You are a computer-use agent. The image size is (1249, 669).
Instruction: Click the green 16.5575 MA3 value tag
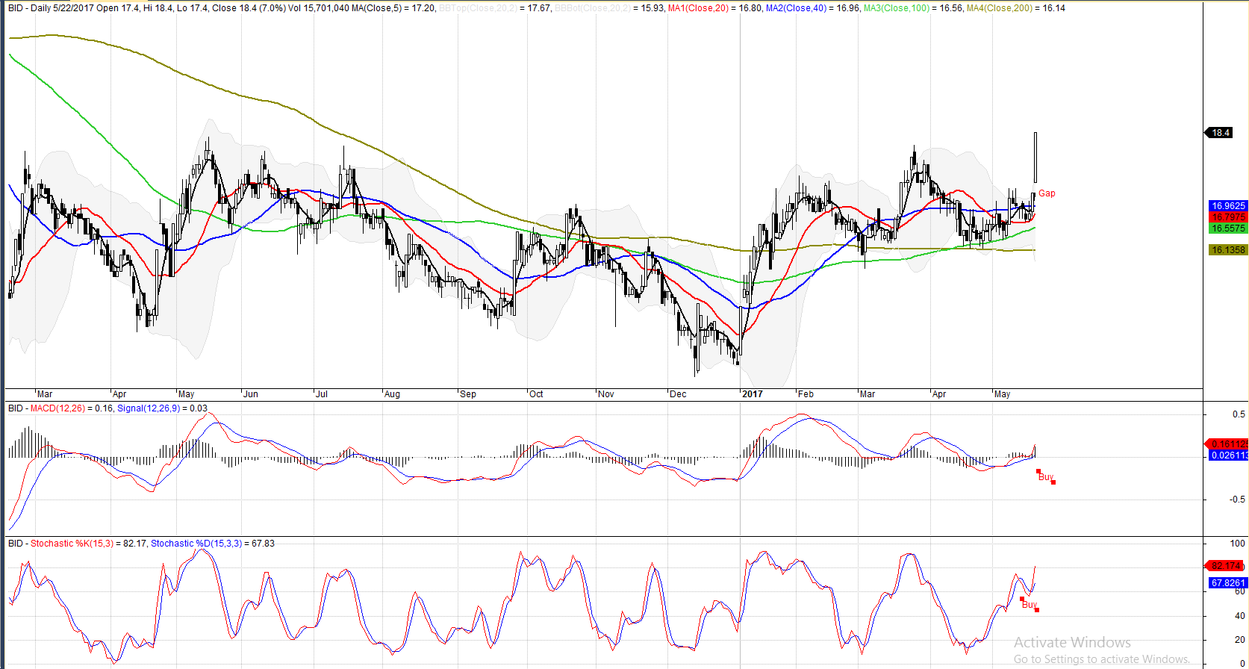[x=1227, y=228]
